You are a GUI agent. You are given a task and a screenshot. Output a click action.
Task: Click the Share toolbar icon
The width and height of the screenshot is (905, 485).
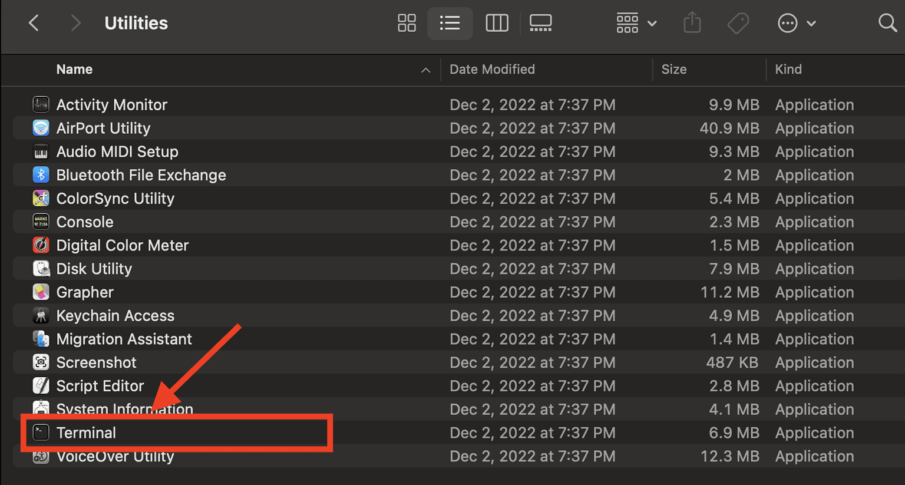[692, 23]
